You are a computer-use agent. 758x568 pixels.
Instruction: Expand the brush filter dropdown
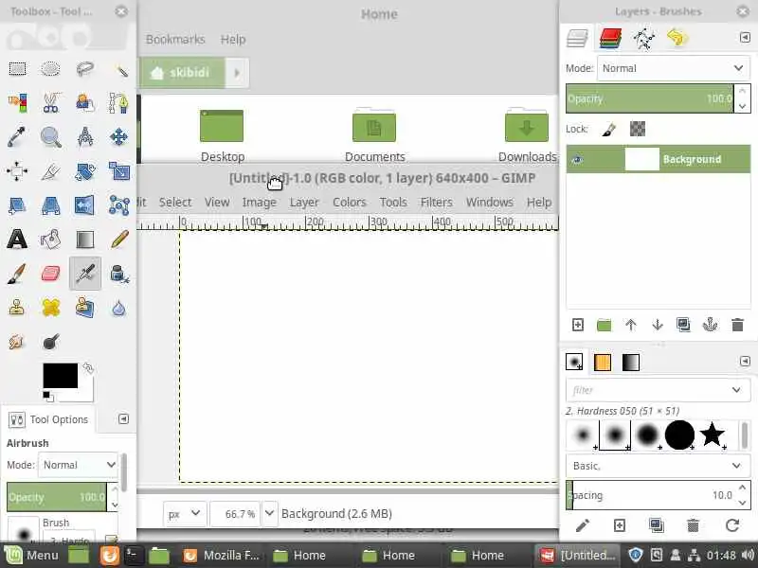click(x=736, y=390)
